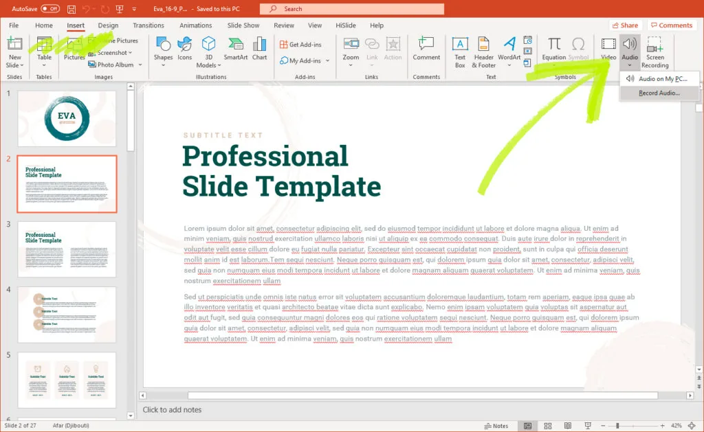704x432 pixels.
Task: Click the Zoom insert icon
Action: pyautogui.click(x=351, y=44)
